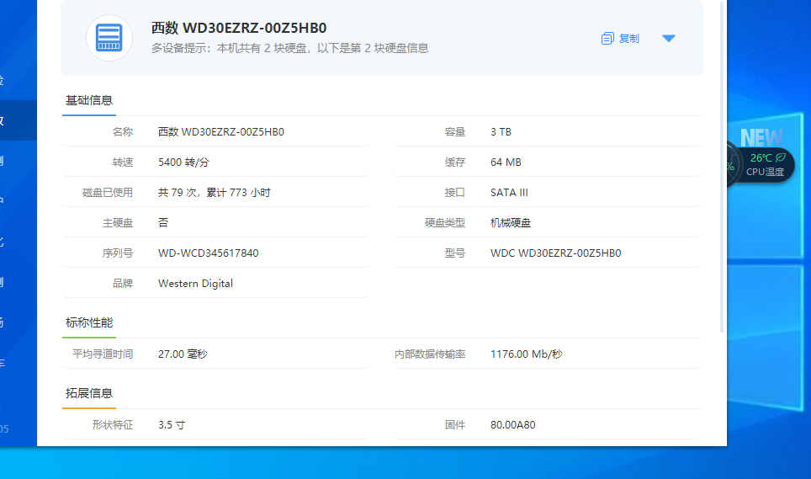Image resolution: width=811 pixels, height=479 pixels.
Task: Click the 64 MB cache value
Action: [506, 162]
